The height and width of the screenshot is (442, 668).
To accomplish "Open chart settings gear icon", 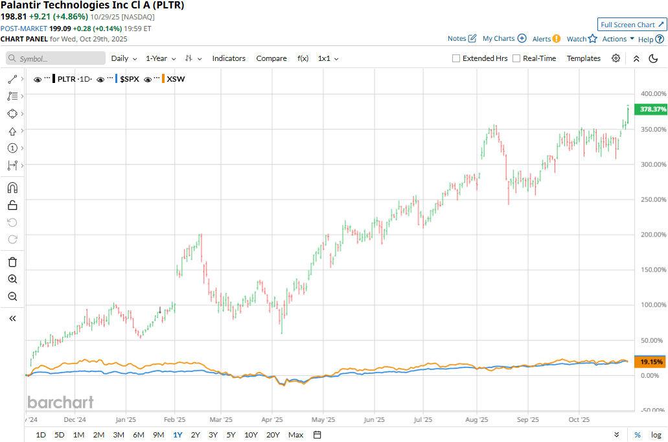I will (616, 58).
